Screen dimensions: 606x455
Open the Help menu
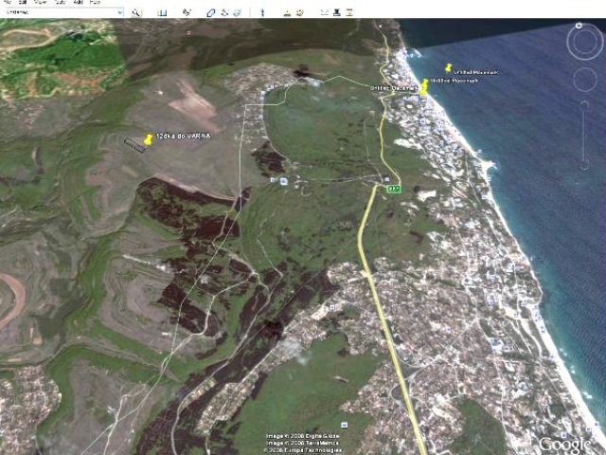click(x=95, y=2)
